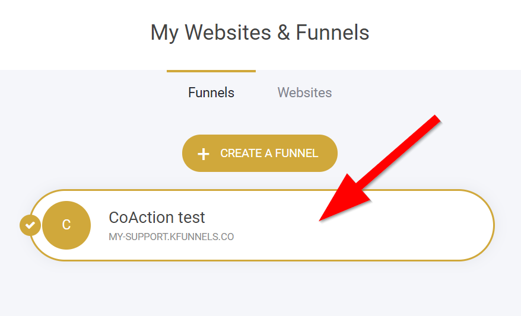Switch to the Websites tab

(x=304, y=92)
